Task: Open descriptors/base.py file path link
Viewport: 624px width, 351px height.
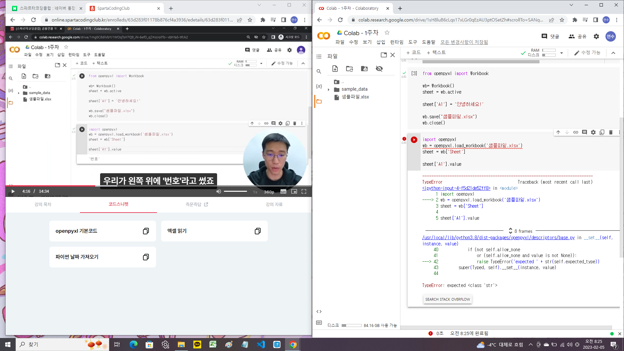Action: [498, 238]
